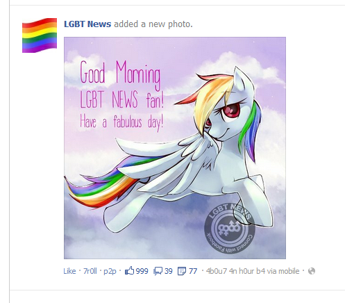This screenshot has height=303, width=345.
Task: Click the speech bubble comments icon
Action: click(x=158, y=271)
